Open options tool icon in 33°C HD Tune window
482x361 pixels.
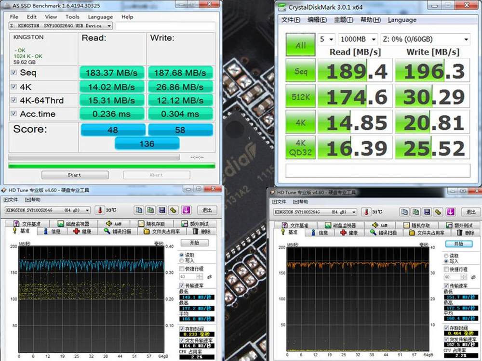pyautogui.click(x=174, y=210)
